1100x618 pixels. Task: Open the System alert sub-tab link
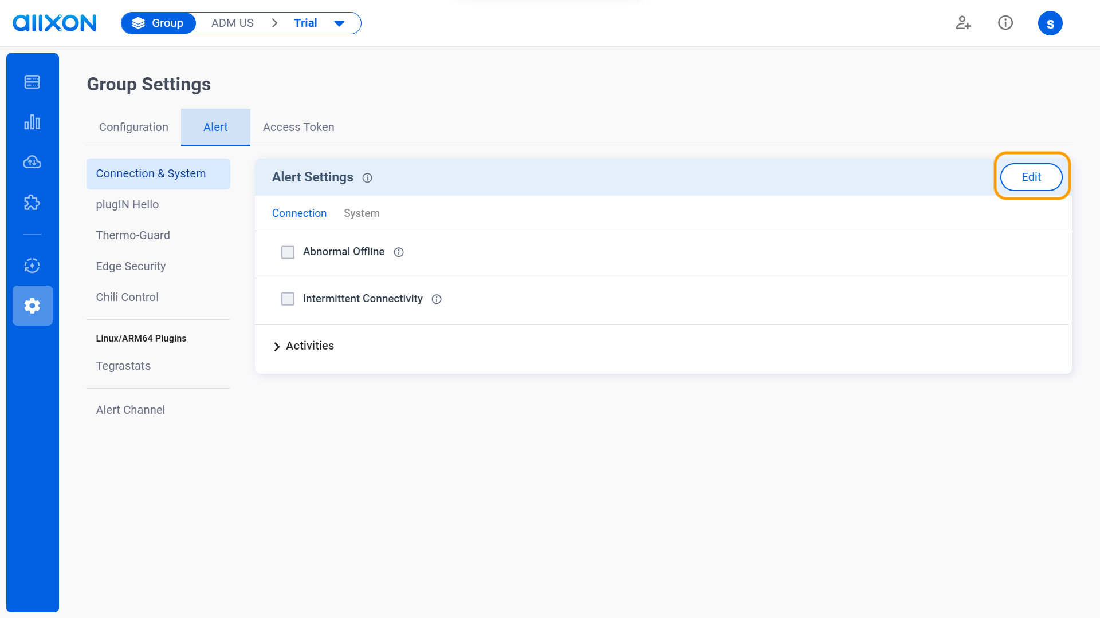tap(362, 213)
